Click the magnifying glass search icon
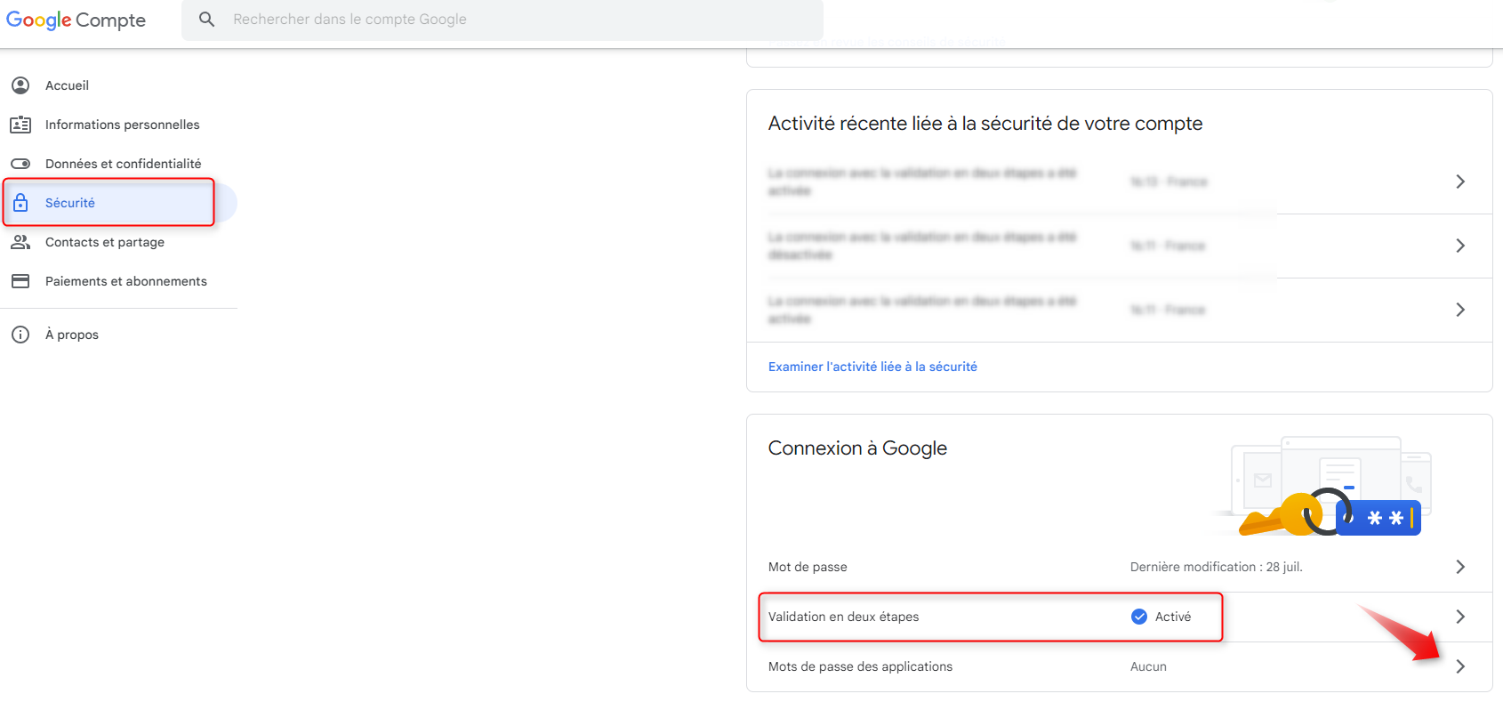Viewport: 1503px width, 702px height. coord(207,19)
